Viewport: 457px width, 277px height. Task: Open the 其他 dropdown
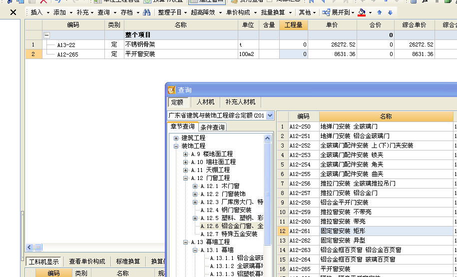(307, 12)
